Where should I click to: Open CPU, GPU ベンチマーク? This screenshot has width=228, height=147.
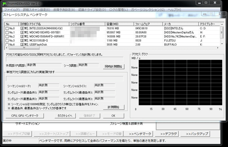tap(25, 116)
